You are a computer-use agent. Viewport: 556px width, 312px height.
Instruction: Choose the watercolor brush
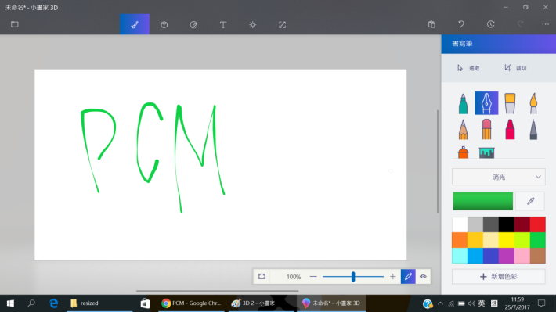[x=533, y=103]
